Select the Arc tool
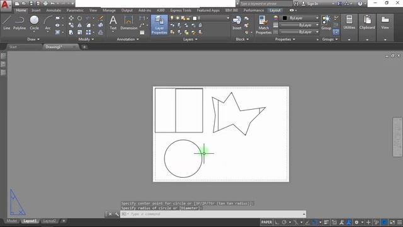The image size is (403, 227). (x=48, y=23)
